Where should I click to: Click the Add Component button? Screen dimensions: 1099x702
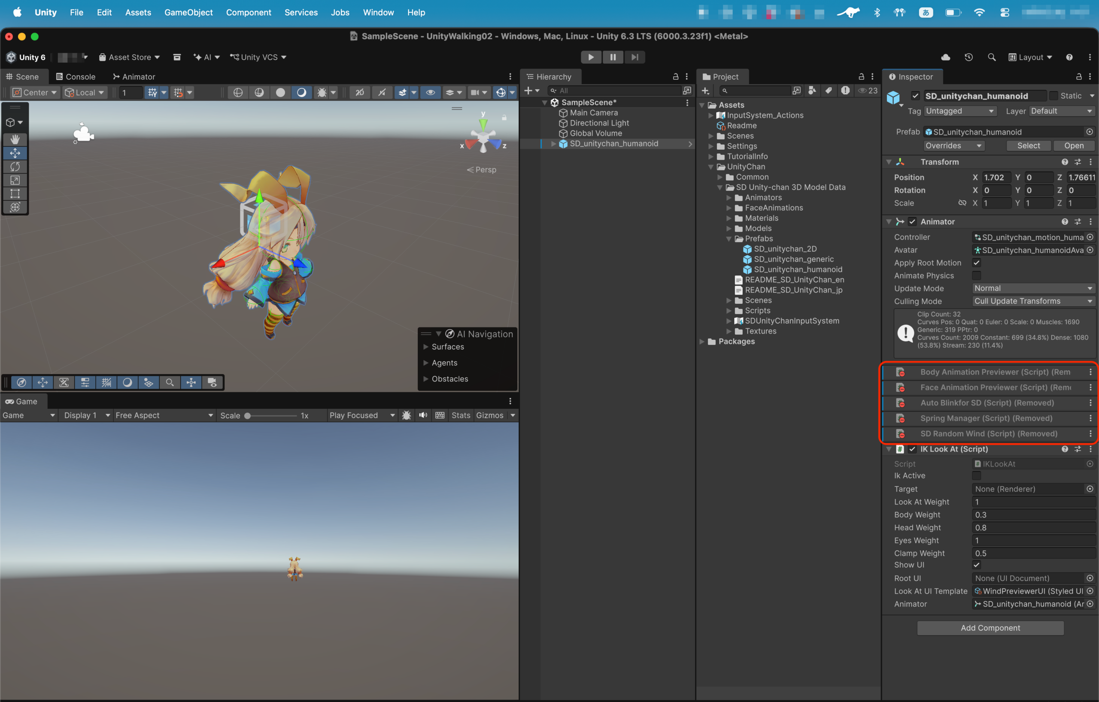tap(990, 628)
